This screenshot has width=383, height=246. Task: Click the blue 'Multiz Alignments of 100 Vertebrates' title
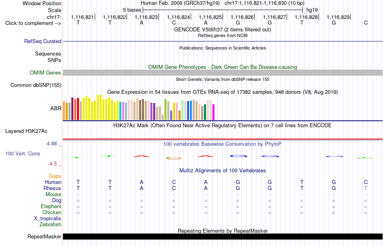point(223,171)
